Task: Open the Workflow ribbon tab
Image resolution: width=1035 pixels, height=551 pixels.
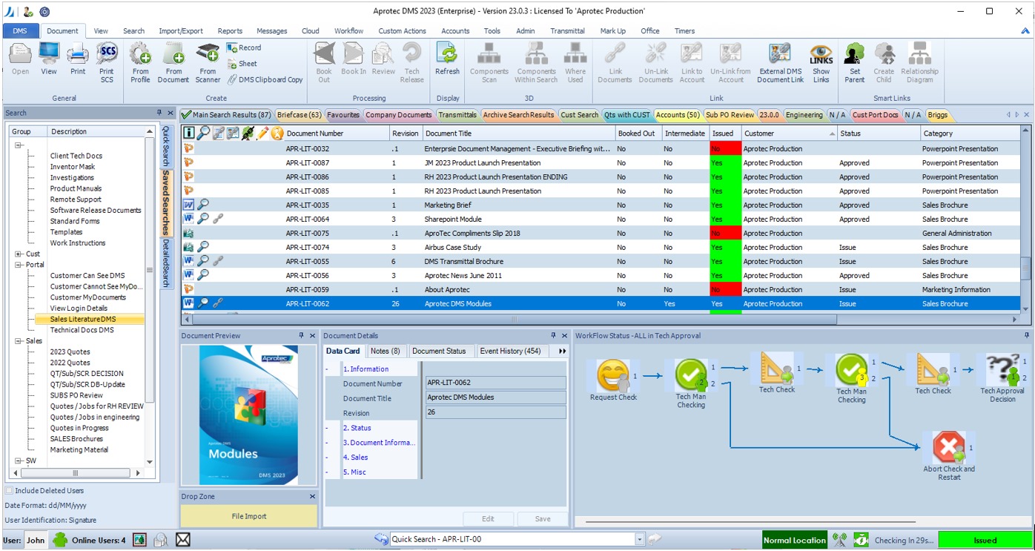Action: [x=348, y=31]
